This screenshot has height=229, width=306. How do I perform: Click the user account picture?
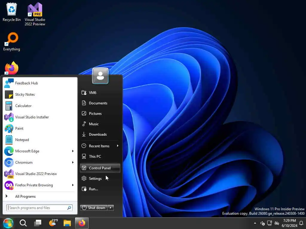(100, 76)
